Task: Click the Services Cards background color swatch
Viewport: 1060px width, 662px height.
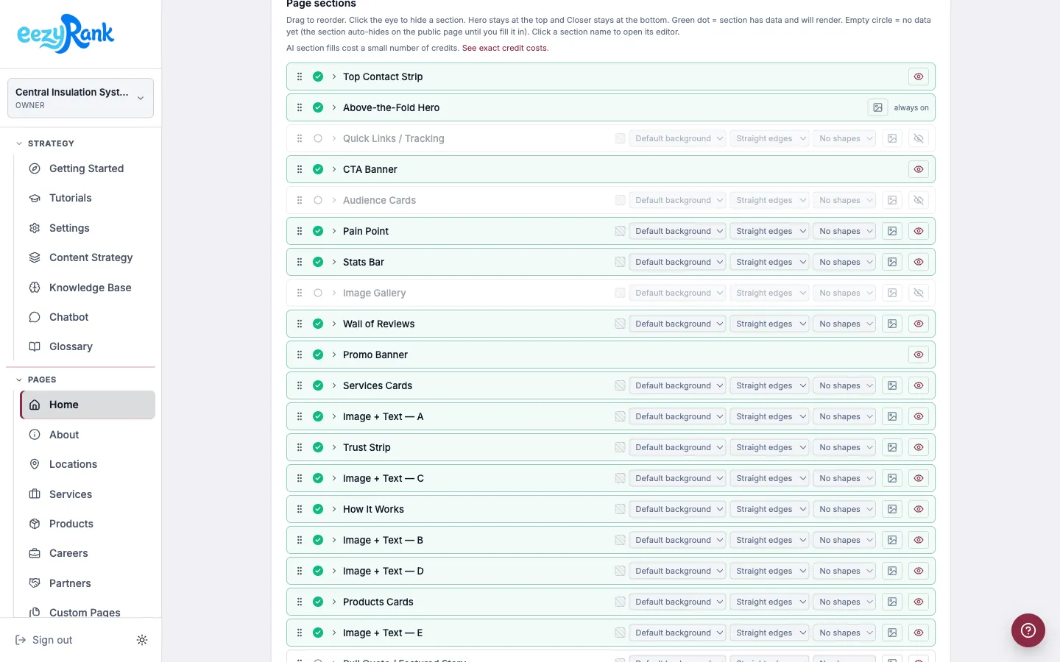Action: 620,385
